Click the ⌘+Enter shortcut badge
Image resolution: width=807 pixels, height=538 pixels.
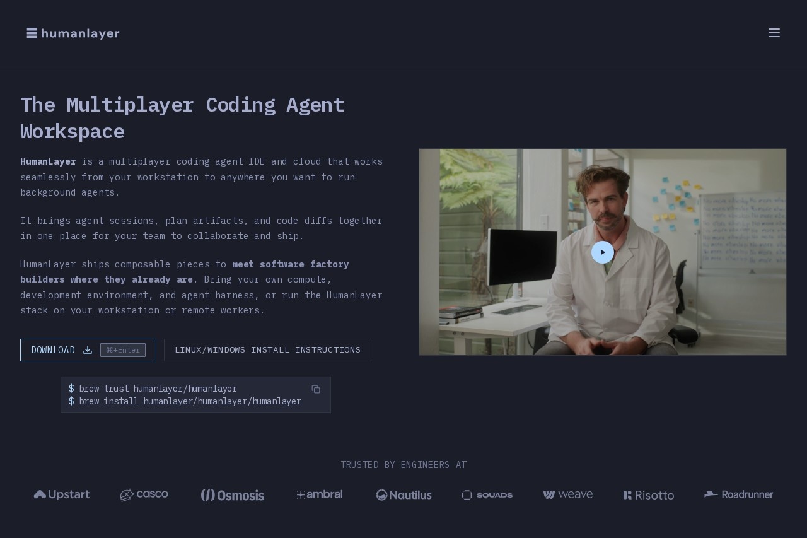click(x=123, y=350)
